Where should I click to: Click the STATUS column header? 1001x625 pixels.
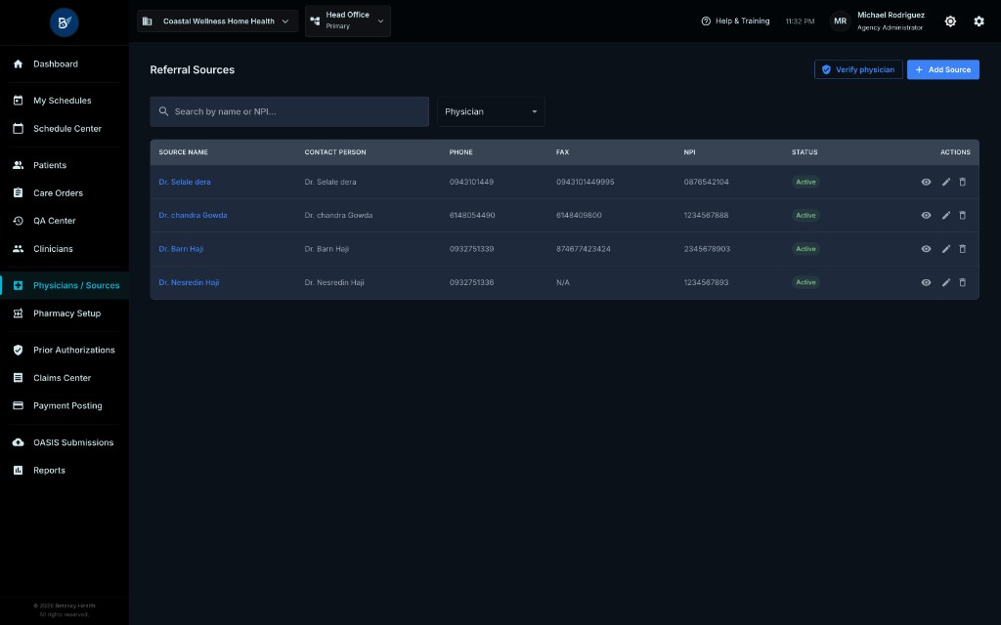[x=805, y=151]
